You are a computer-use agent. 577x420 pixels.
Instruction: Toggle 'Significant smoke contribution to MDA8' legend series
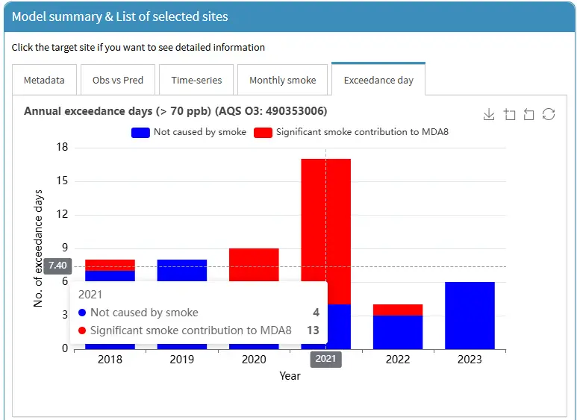pos(362,132)
